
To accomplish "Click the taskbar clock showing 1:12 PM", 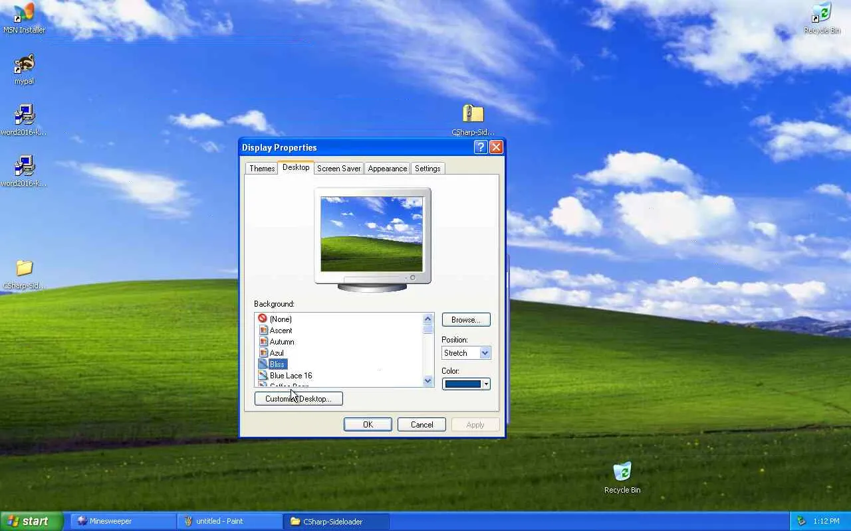I will (826, 522).
